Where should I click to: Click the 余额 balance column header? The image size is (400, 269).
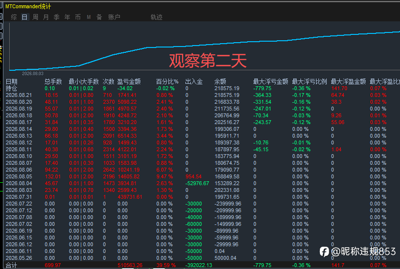click(220, 81)
